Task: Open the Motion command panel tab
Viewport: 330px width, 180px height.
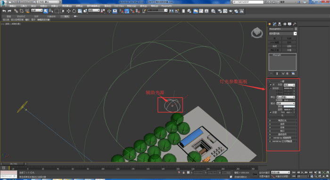Action: point(285,24)
